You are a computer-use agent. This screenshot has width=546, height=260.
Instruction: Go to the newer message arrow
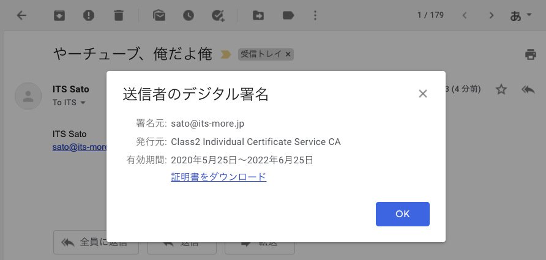pos(464,15)
